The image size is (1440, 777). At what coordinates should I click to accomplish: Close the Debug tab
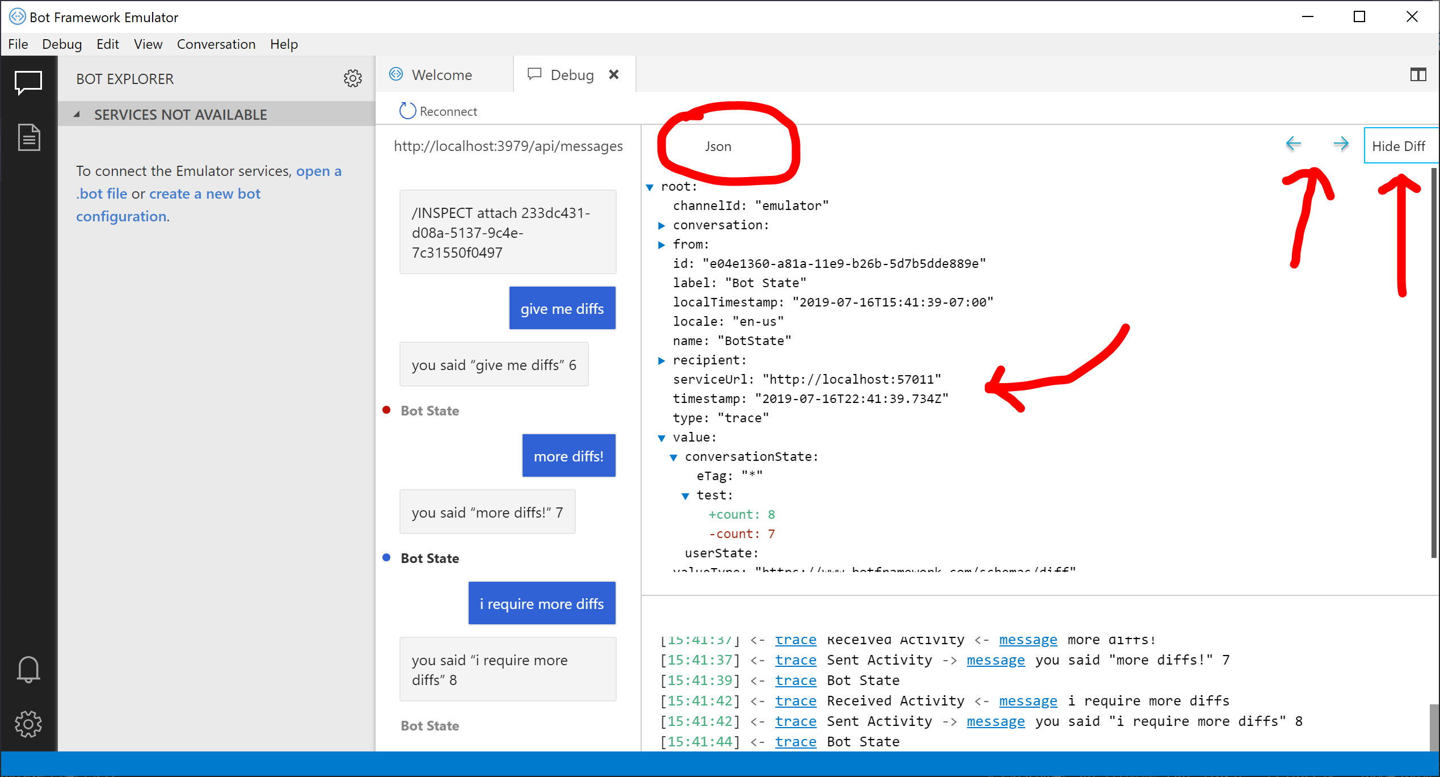[x=613, y=74]
